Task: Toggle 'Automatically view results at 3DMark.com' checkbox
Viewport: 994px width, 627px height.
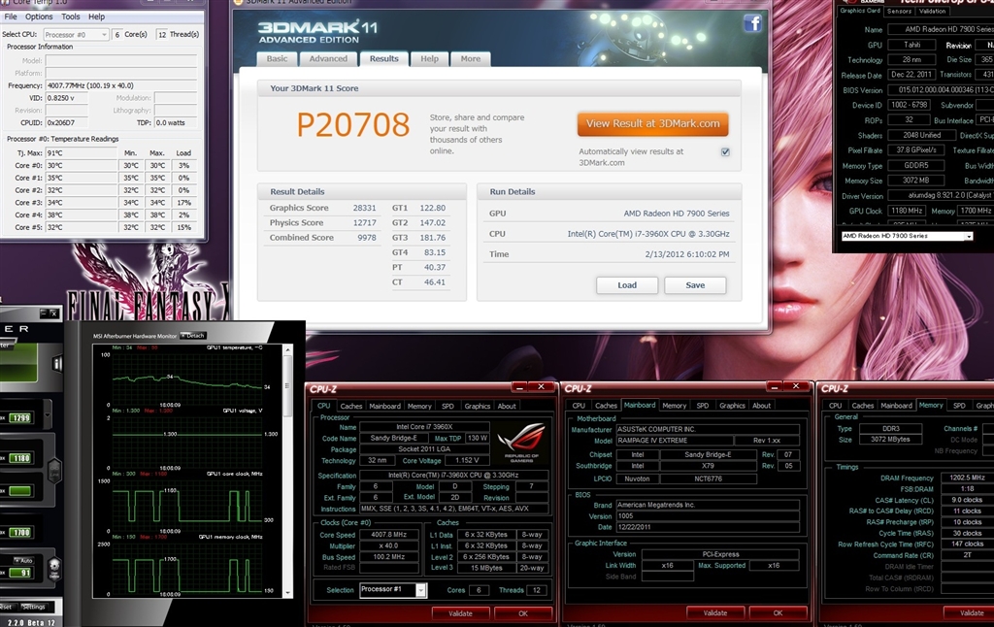Action: pos(725,152)
